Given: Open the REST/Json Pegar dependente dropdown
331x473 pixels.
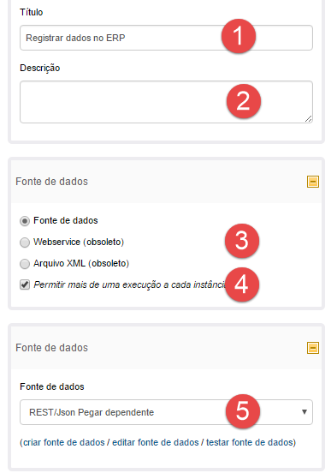Looking at the screenshot, I should pyautogui.click(x=166, y=412).
